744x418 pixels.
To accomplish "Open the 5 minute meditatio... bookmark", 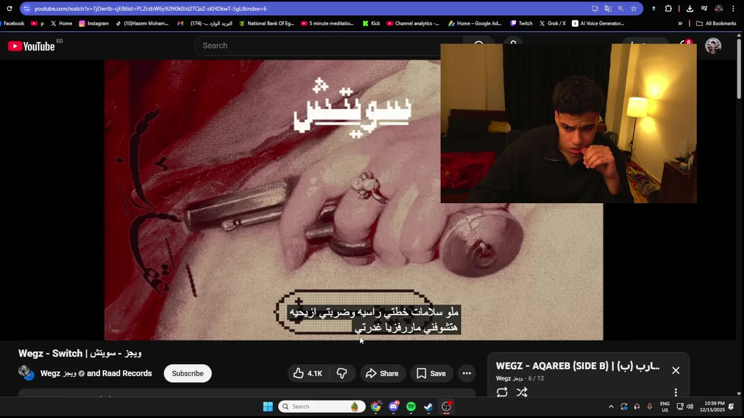I will coord(327,24).
